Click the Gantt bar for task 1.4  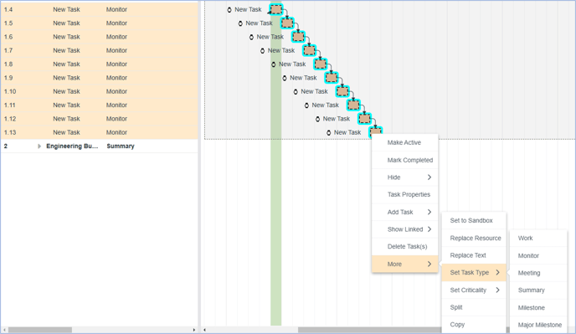[276, 9]
